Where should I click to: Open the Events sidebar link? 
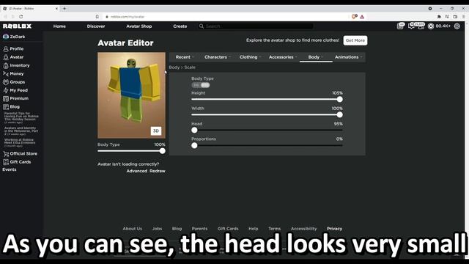click(x=10, y=169)
